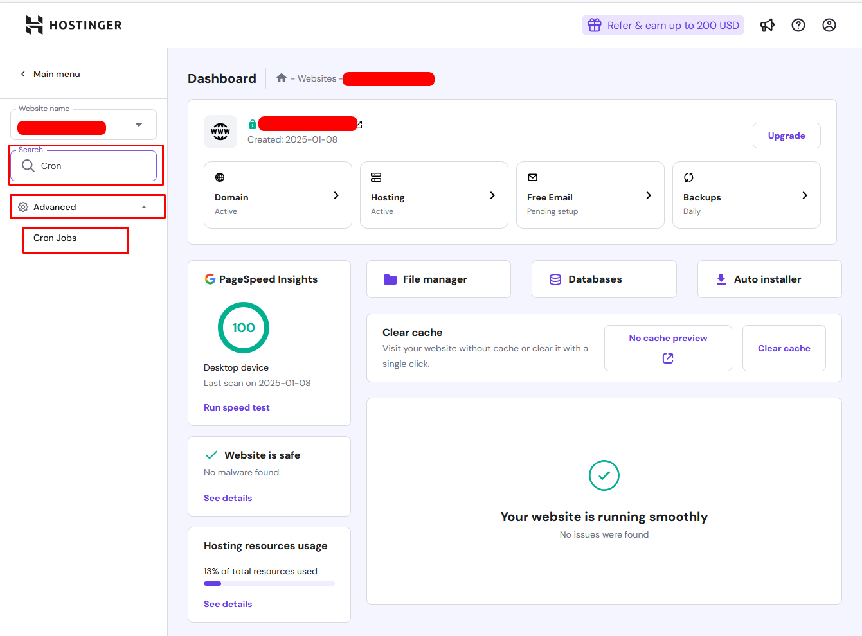Click the hosting resources usage bar
Image resolution: width=862 pixels, height=636 pixels.
[269, 583]
